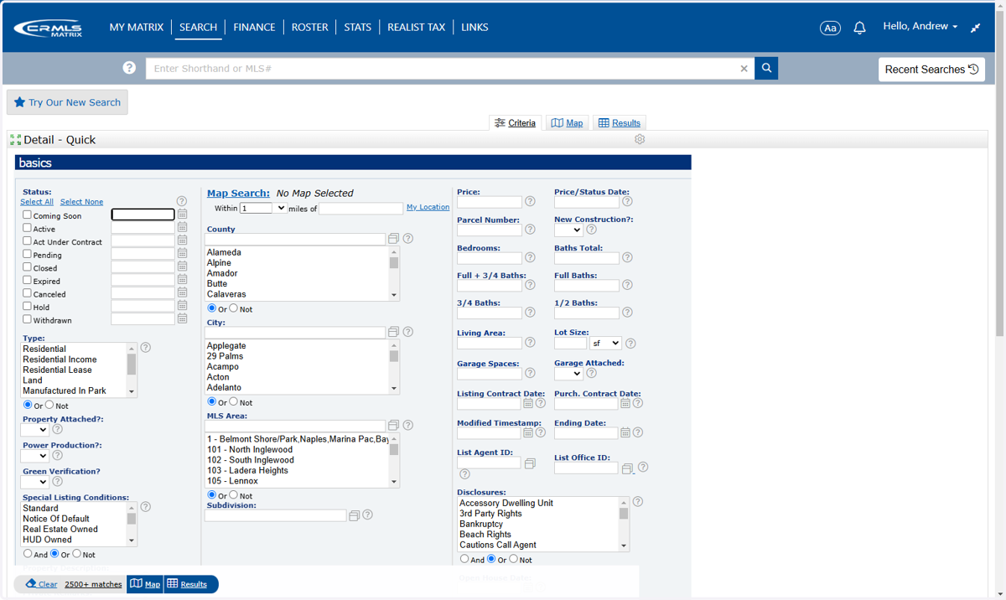Viewport: 1006px width, 600px height.
Task: Open the STATS menu
Action: pos(357,28)
